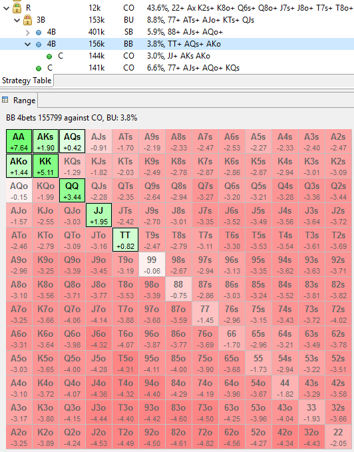Click the K2s -3.09 hand cell

[x=338, y=166]
